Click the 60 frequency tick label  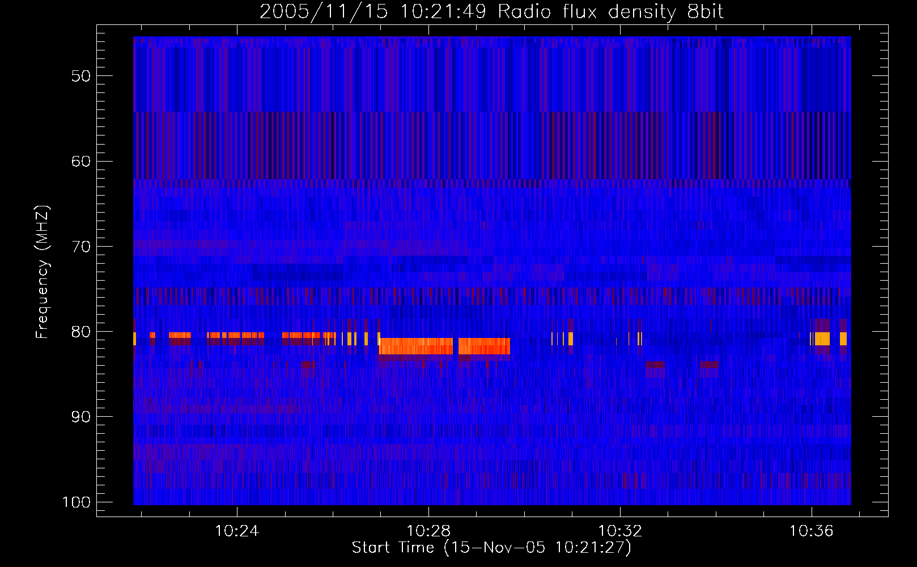81,161
